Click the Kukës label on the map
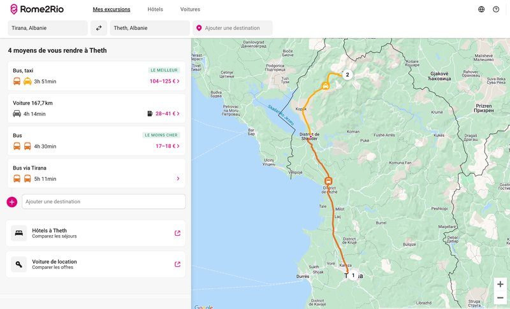Screen dimensions: 510x309 click(x=439, y=135)
